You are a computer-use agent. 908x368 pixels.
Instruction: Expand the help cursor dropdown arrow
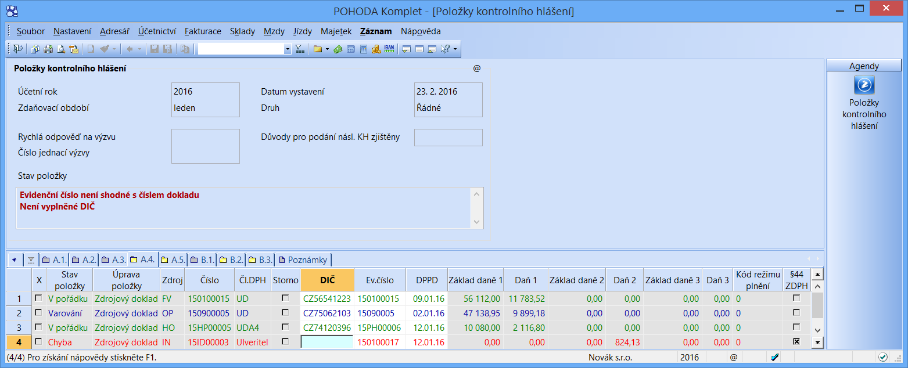[x=455, y=49]
